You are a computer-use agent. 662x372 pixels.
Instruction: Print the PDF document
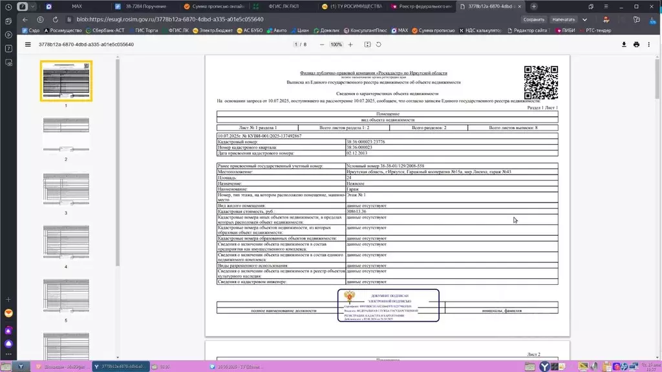[636, 45]
